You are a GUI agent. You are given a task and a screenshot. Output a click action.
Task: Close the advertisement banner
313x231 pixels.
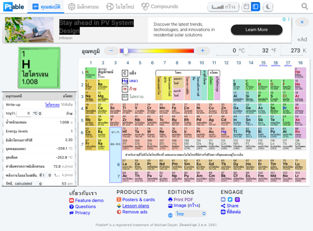pyautogui.click(x=302, y=22)
